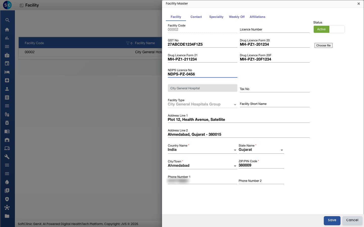The image size is (364, 227).
Task: Click the Choose file button
Action: tap(323, 45)
